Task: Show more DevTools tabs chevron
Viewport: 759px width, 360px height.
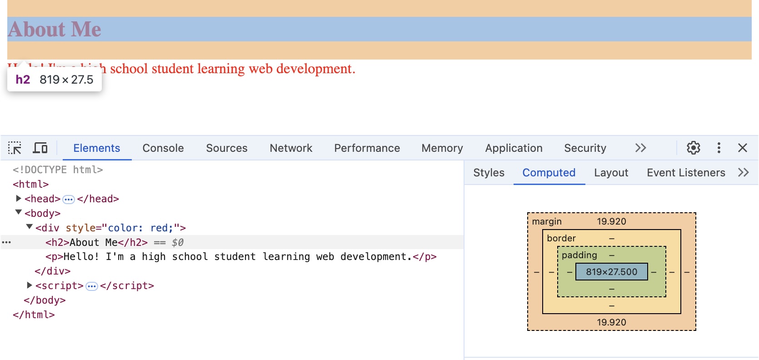Action: pos(640,148)
